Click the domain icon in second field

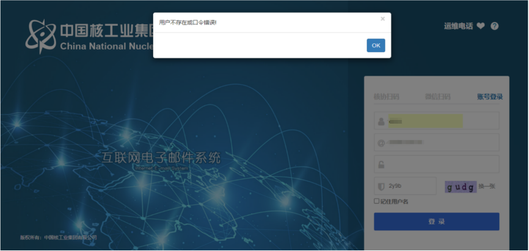tap(381, 143)
